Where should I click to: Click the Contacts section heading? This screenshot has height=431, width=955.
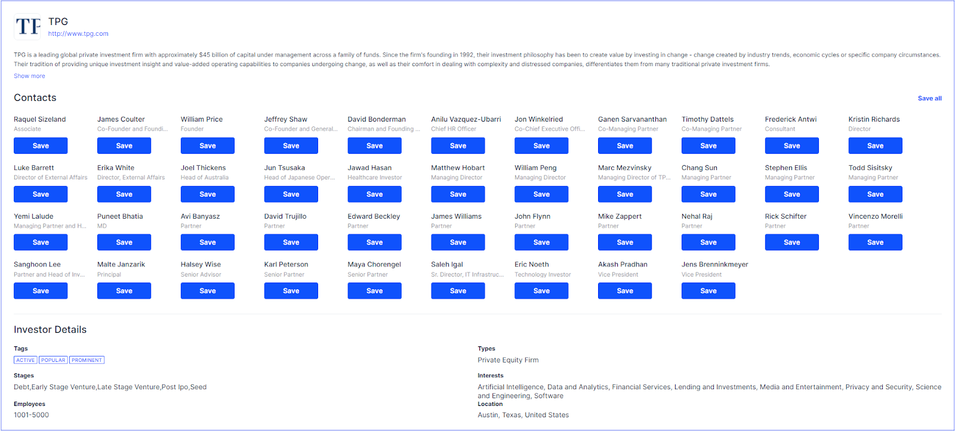[35, 98]
